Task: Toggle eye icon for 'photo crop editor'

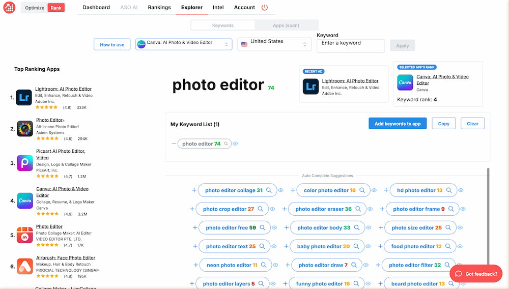Action: point(272,209)
